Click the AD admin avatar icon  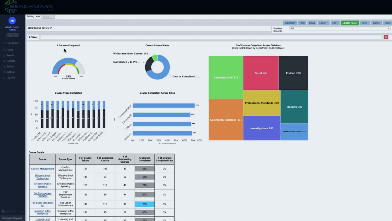12,21
